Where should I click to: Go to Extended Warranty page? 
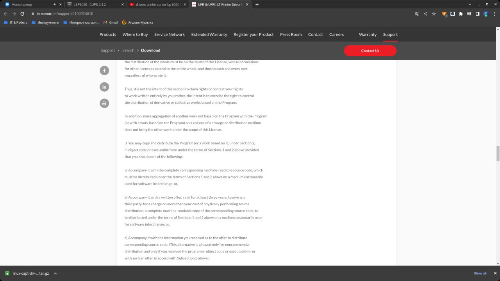(x=209, y=34)
